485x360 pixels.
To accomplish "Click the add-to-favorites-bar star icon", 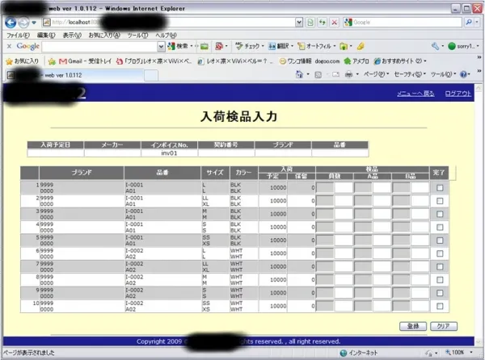I will (52, 61).
